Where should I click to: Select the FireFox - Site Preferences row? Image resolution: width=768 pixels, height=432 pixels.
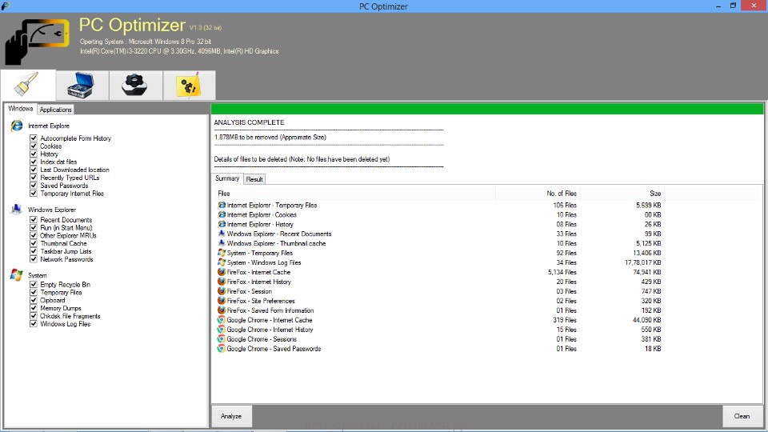tap(439, 301)
